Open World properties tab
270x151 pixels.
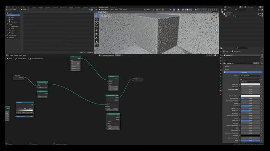coord(221,66)
